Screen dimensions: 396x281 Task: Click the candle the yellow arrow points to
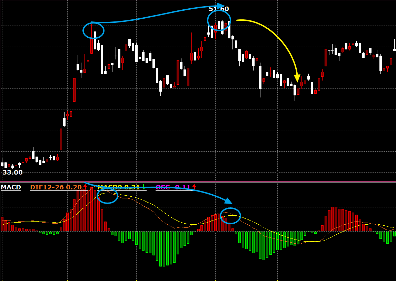click(295, 91)
